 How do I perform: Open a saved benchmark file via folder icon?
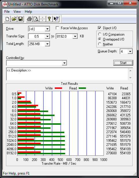(x=14, y=19)
